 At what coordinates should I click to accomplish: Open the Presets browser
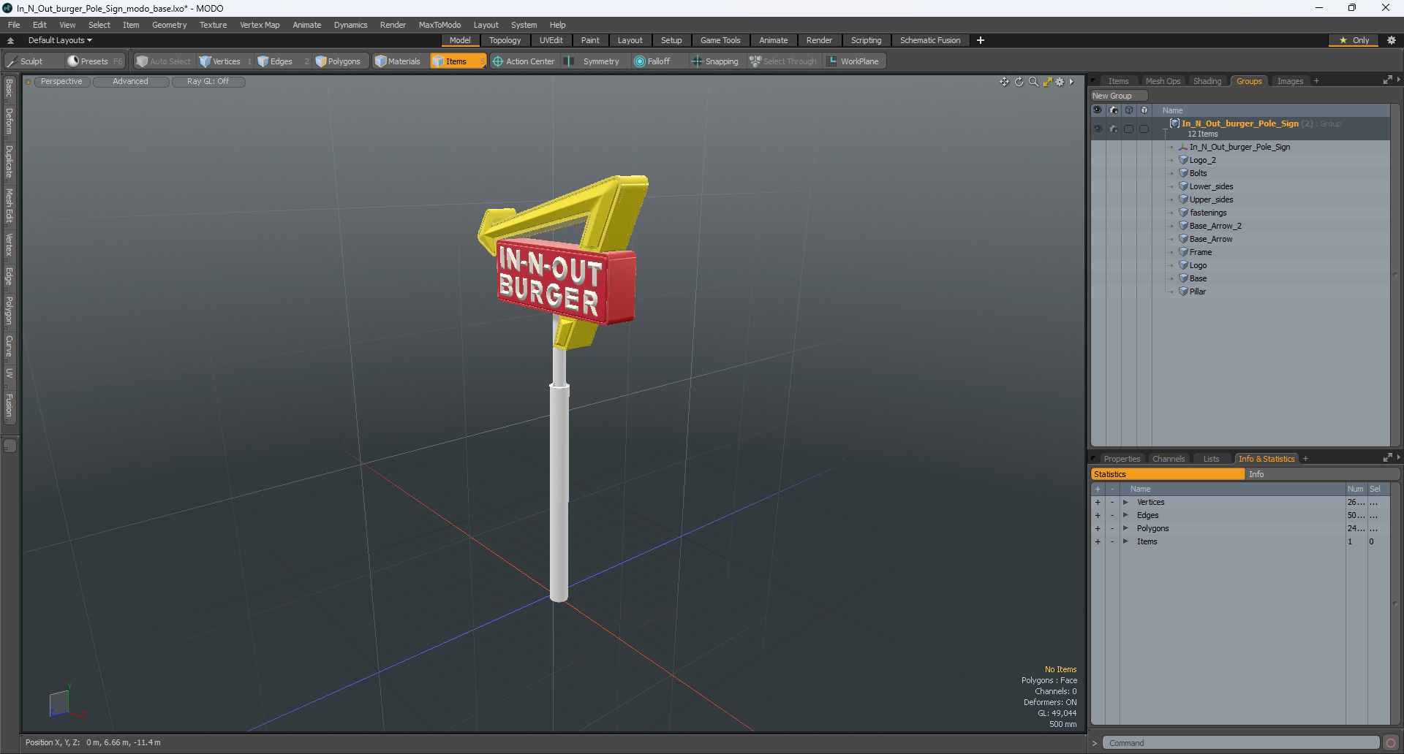[x=94, y=61]
